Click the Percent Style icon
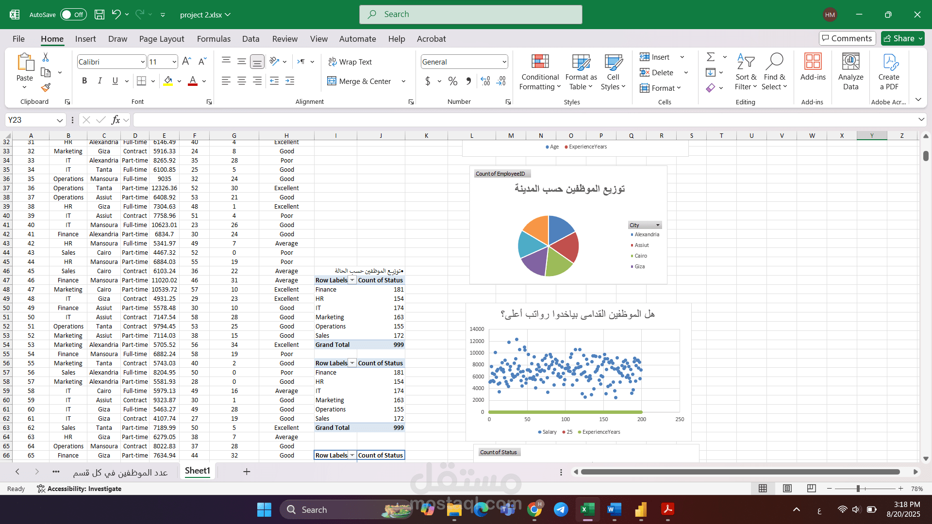932x524 pixels. [x=452, y=81]
